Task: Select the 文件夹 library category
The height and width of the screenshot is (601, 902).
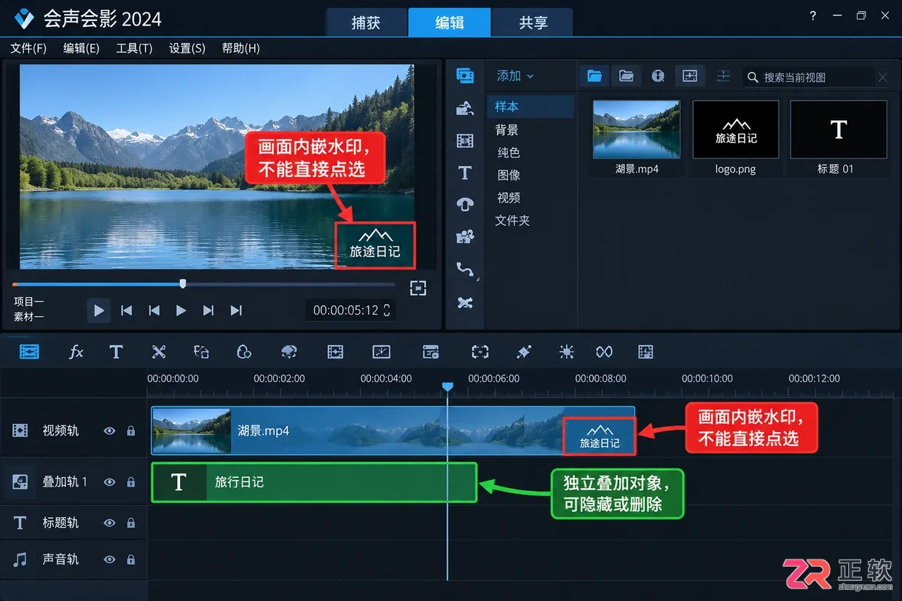Action: point(512,220)
